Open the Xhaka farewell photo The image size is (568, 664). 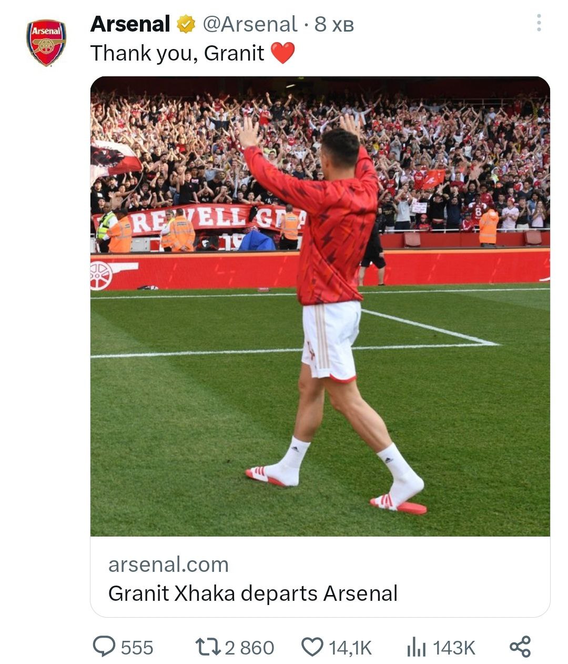[x=320, y=305]
